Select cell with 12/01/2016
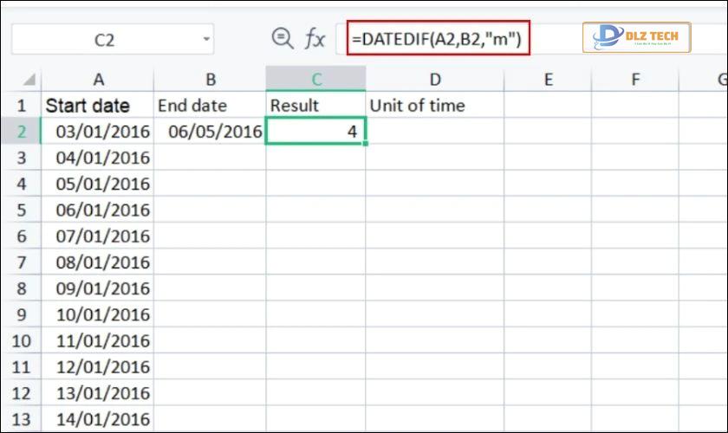The width and height of the screenshot is (728, 433). click(98, 366)
